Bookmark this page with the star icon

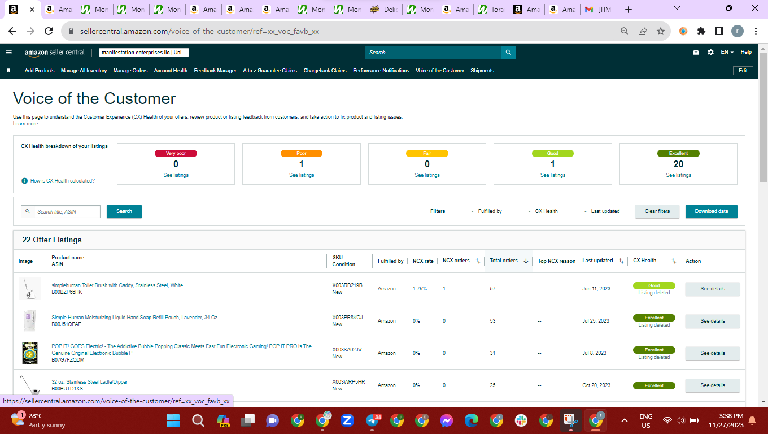pyautogui.click(x=660, y=32)
